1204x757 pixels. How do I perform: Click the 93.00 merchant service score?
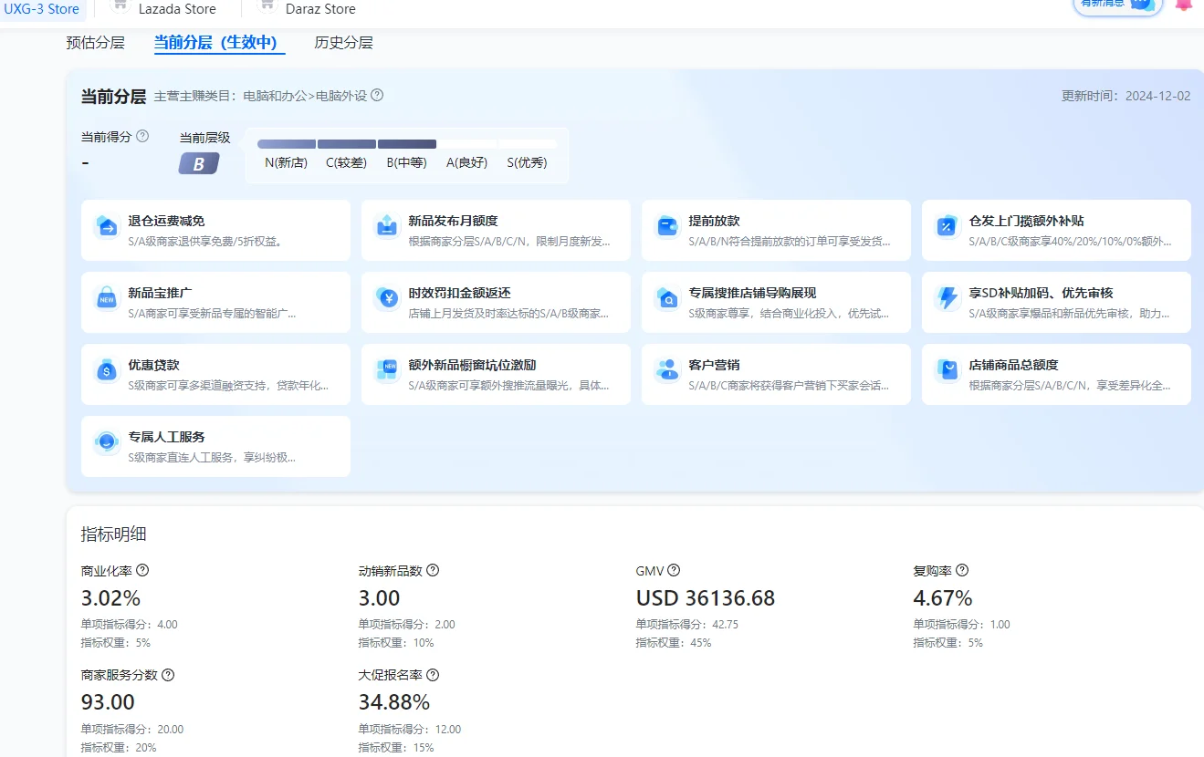click(108, 702)
